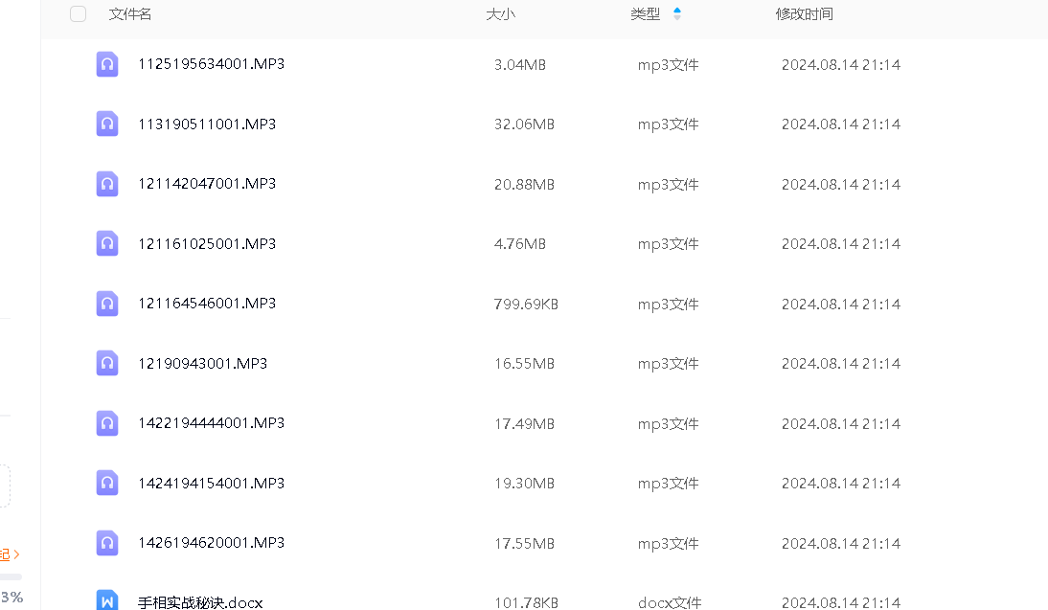Click the headphone icon beside 12190943001.MP3
The image size is (1048, 610).
click(x=107, y=363)
